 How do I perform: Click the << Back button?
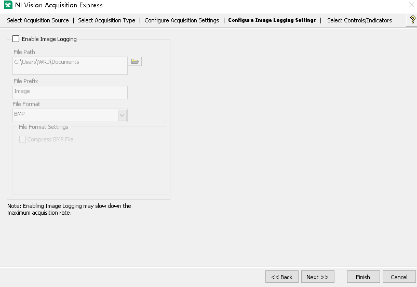(282, 277)
